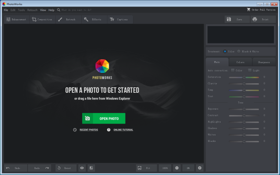
Task: Click the Print button
Action: 263,19
